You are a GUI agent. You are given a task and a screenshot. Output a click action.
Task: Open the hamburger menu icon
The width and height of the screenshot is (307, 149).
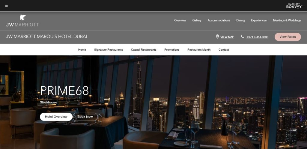click(7, 6)
